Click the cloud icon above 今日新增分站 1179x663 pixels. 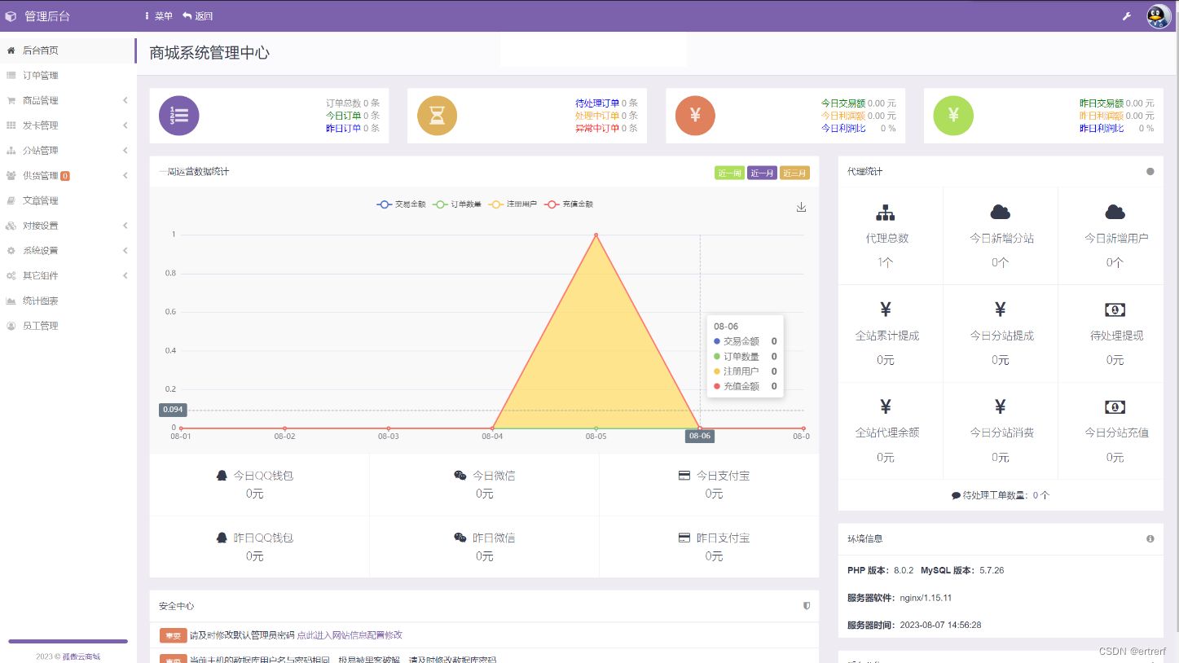pos(1000,211)
